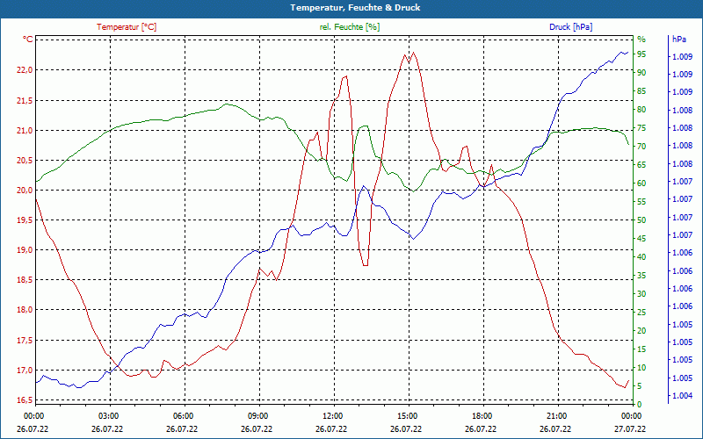Click the '18,5' temperature axis value
This screenshot has height=439, width=703.
(x=25, y=280)
